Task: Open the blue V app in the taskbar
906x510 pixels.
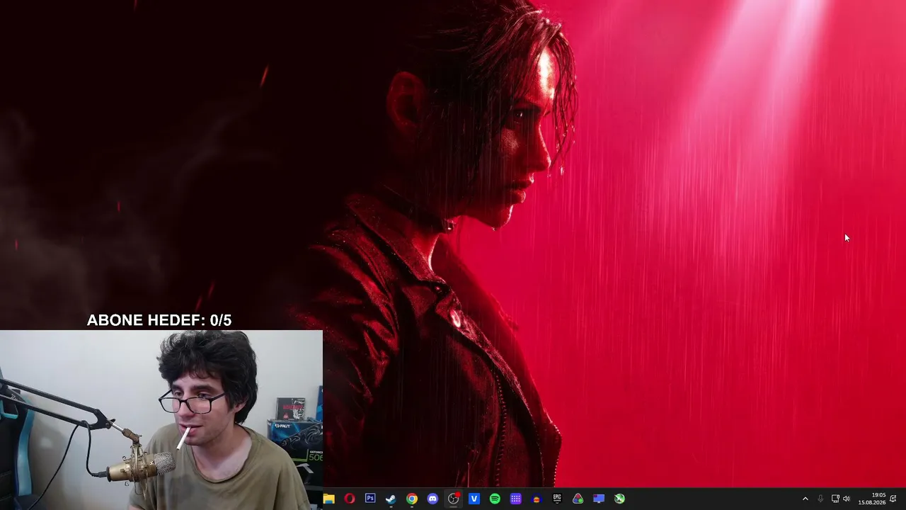Action: coord(474,499)
